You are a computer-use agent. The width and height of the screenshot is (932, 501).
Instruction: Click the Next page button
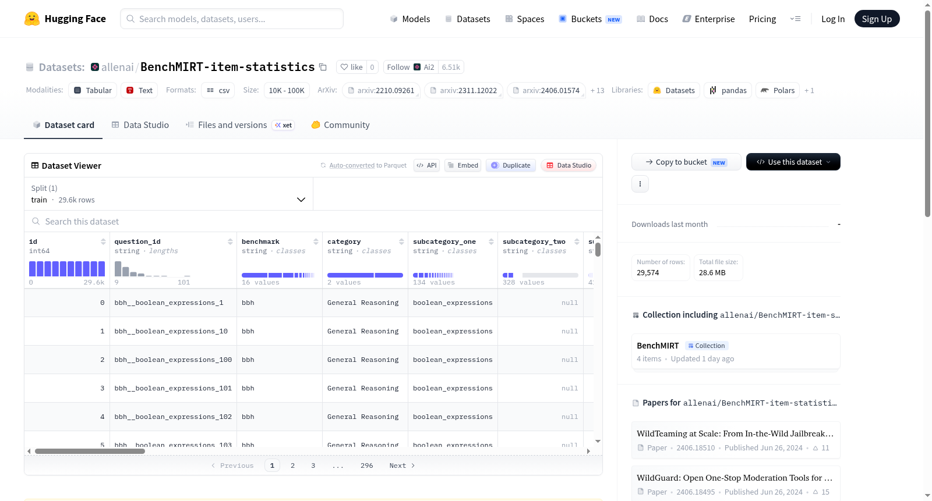(x=402, y=466)
